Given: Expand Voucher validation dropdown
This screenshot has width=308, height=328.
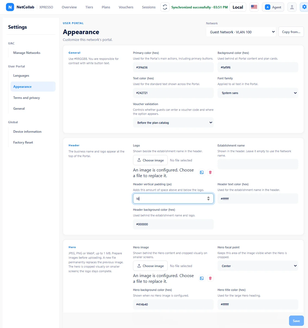Looking at the screenshot, I should tap(173, 123).
